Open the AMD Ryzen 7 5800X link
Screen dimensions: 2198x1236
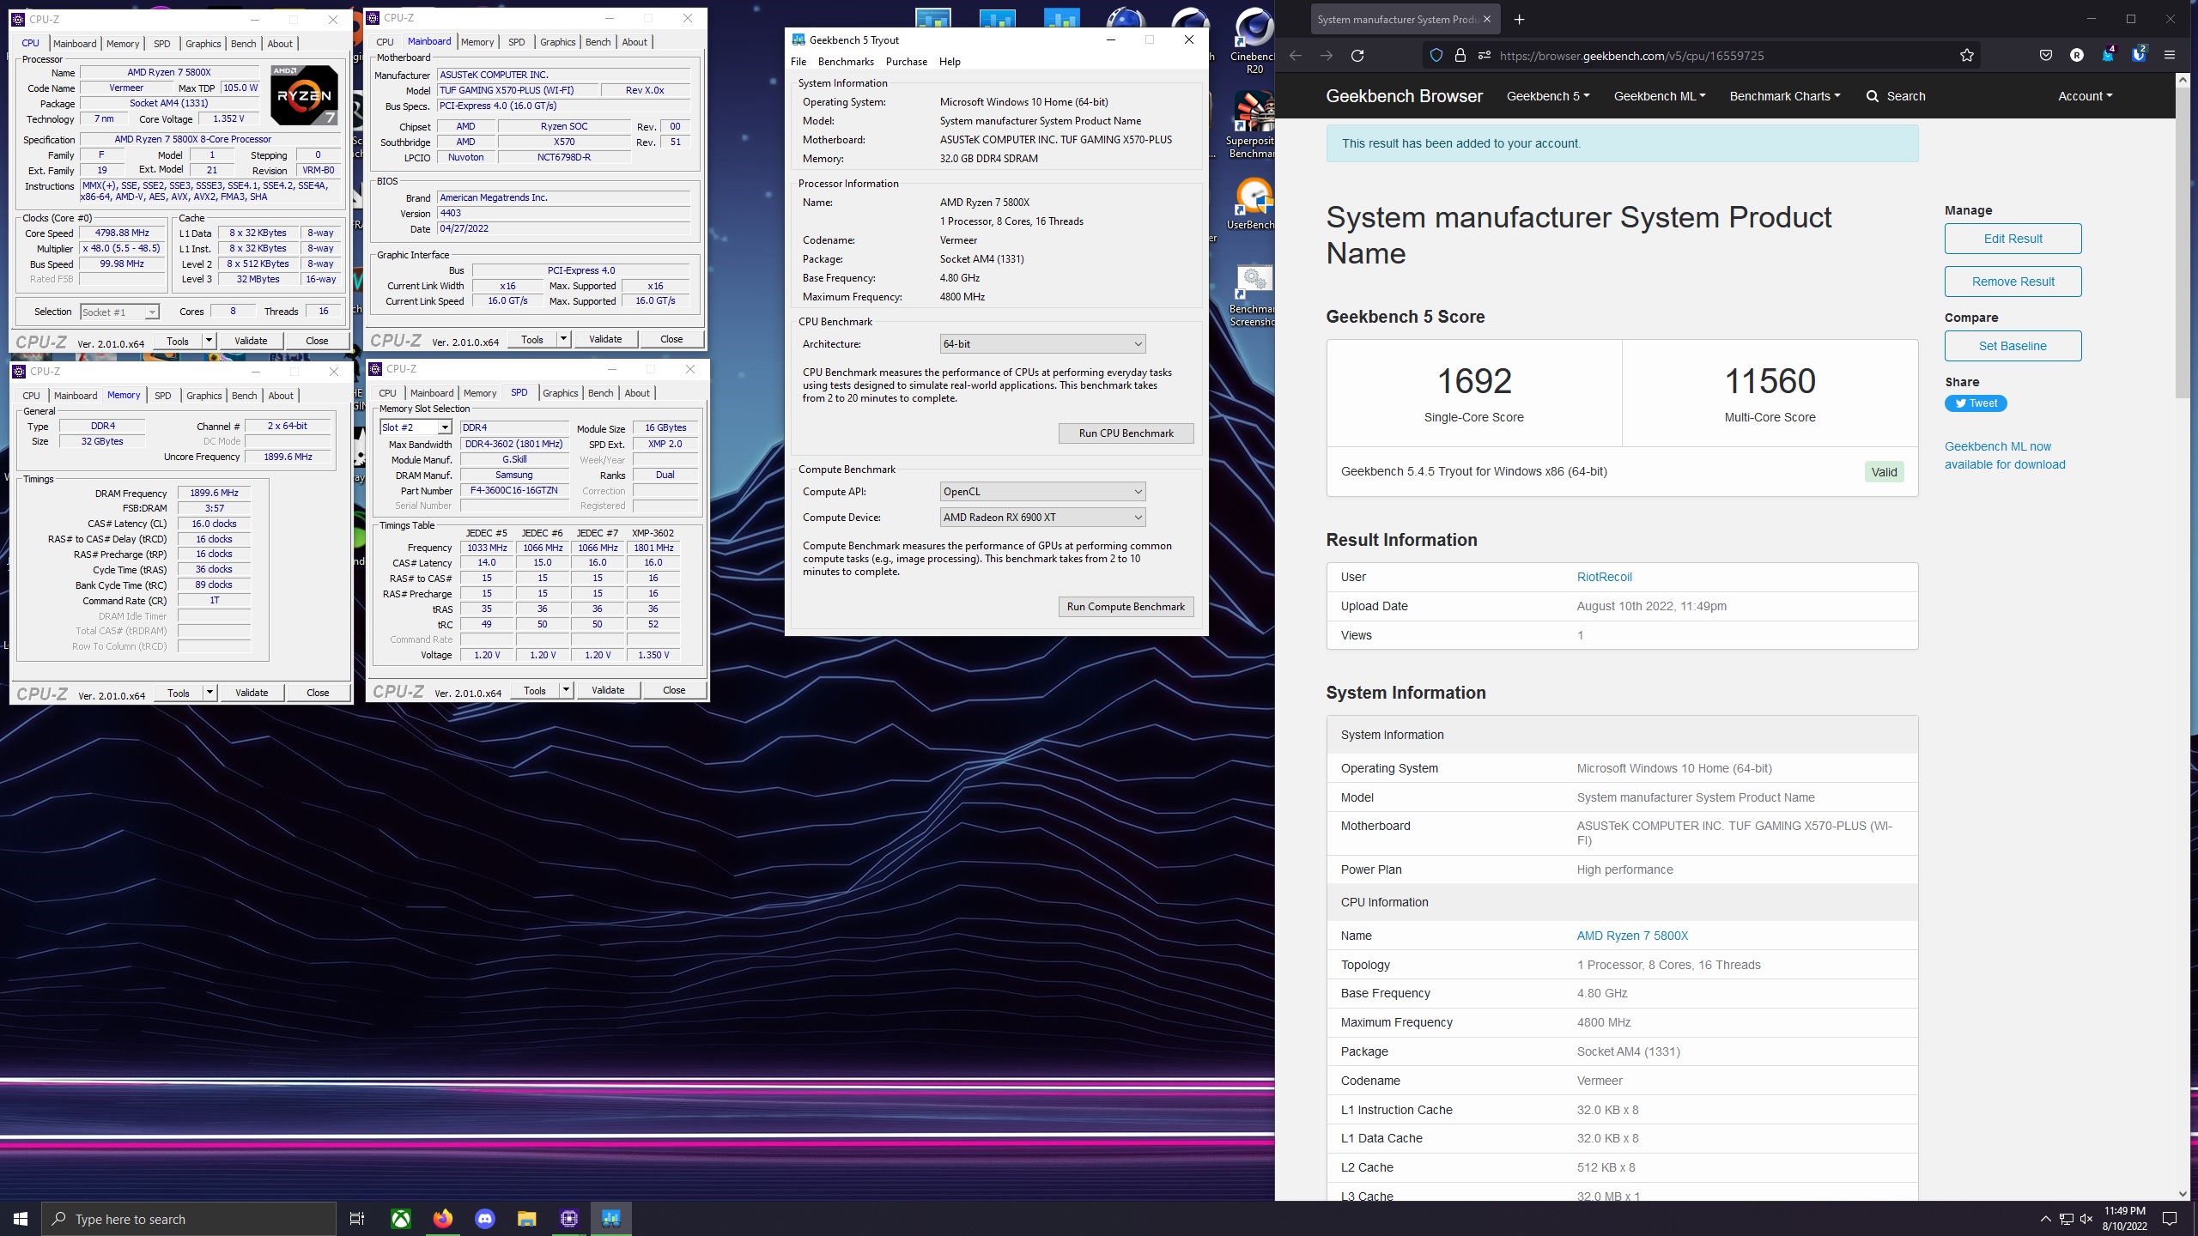(x=1632, y=936)
